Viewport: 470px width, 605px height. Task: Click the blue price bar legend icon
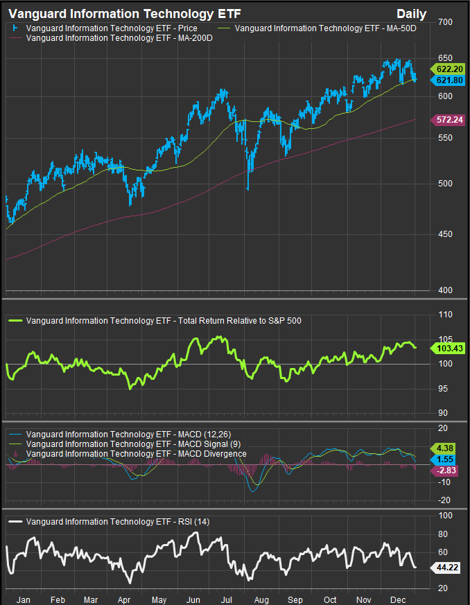point(15,28)
